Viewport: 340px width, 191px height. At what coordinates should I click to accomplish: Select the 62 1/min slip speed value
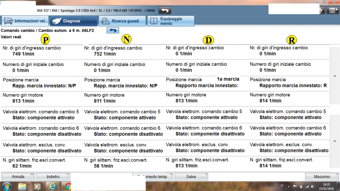click(22, 166)
